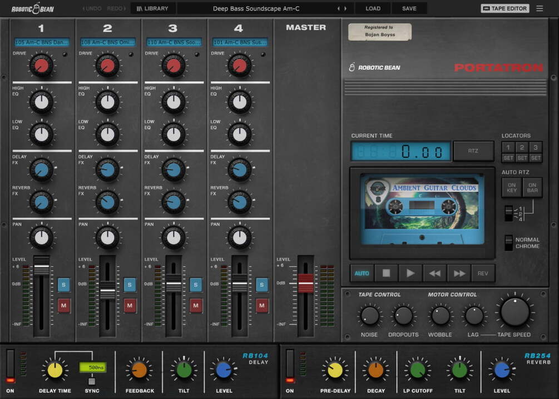Flip the 1/2/4 bar count switch
This screenshot has height=399, width=559.
pos(509,213)
